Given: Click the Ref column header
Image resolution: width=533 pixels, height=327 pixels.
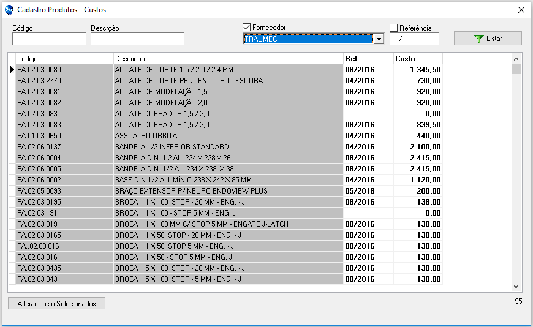Looking at the screenshot, I should 368,59.
